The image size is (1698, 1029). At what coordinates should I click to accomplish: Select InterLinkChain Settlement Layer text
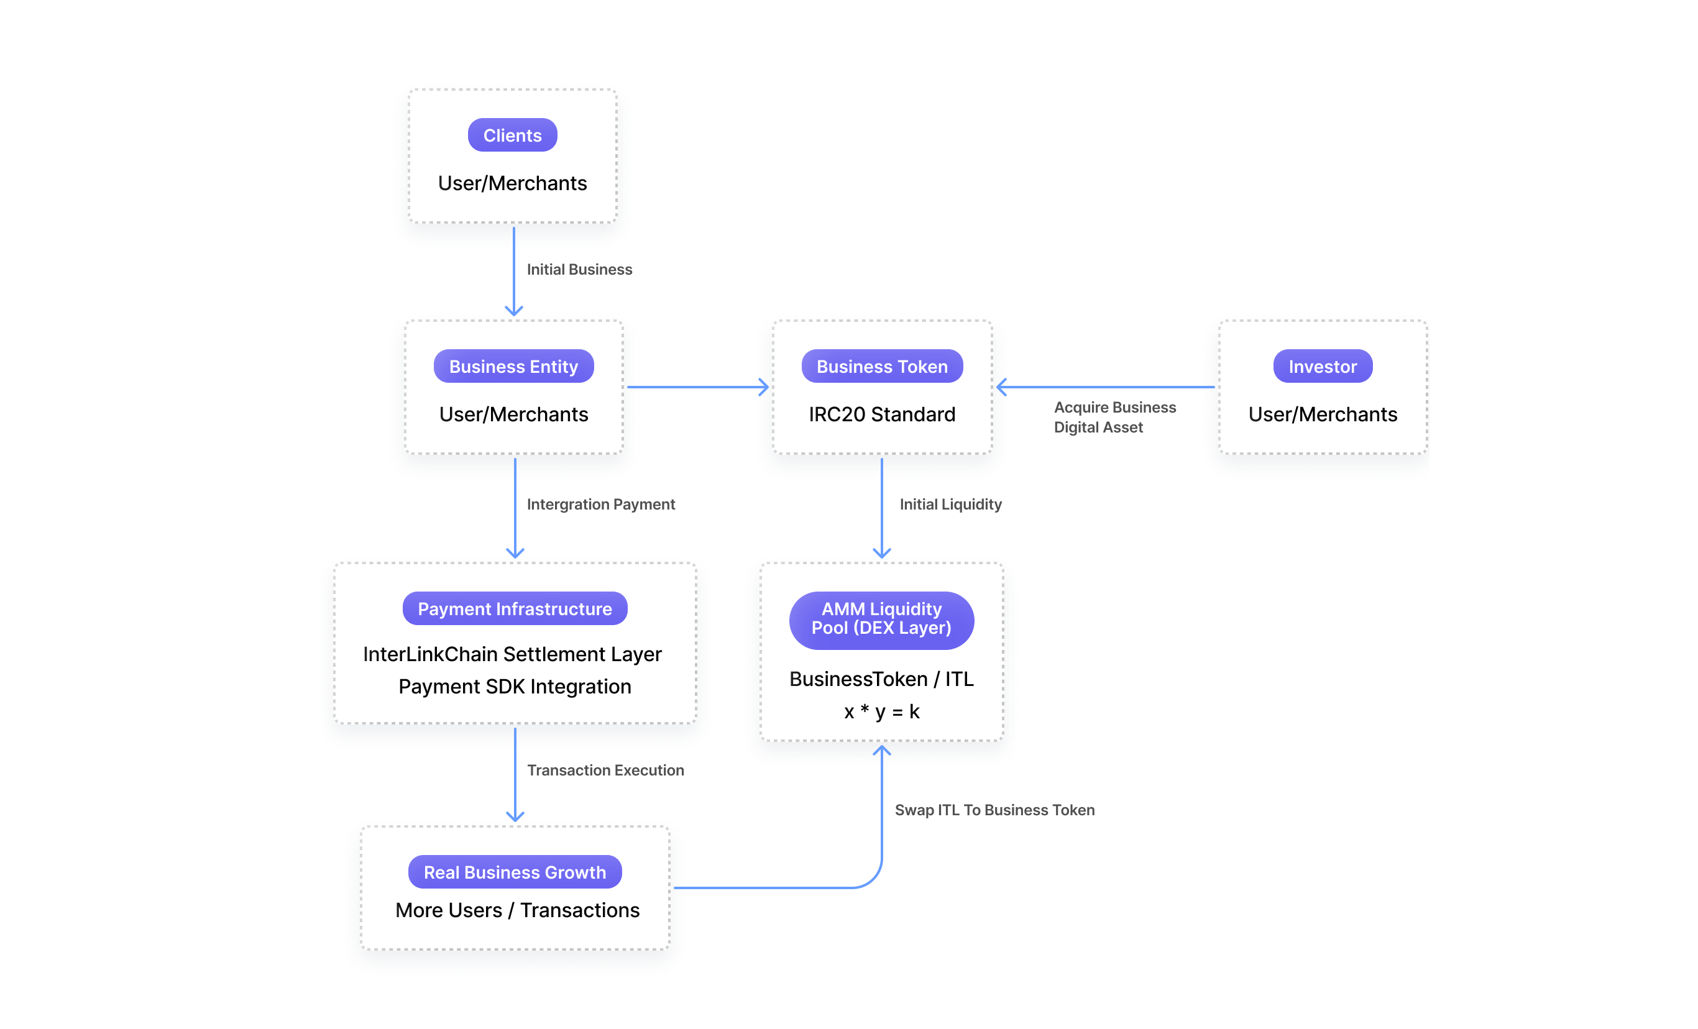click(512, 654)
